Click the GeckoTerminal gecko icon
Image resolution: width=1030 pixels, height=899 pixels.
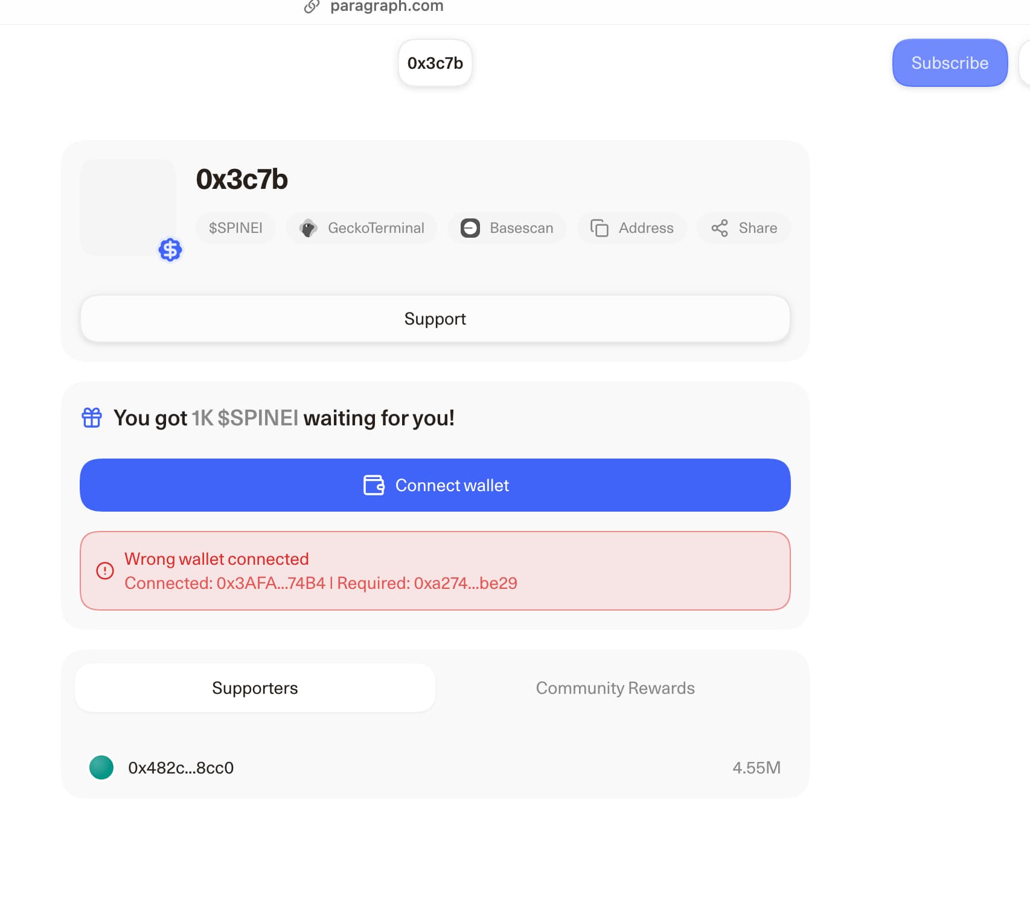309,228
